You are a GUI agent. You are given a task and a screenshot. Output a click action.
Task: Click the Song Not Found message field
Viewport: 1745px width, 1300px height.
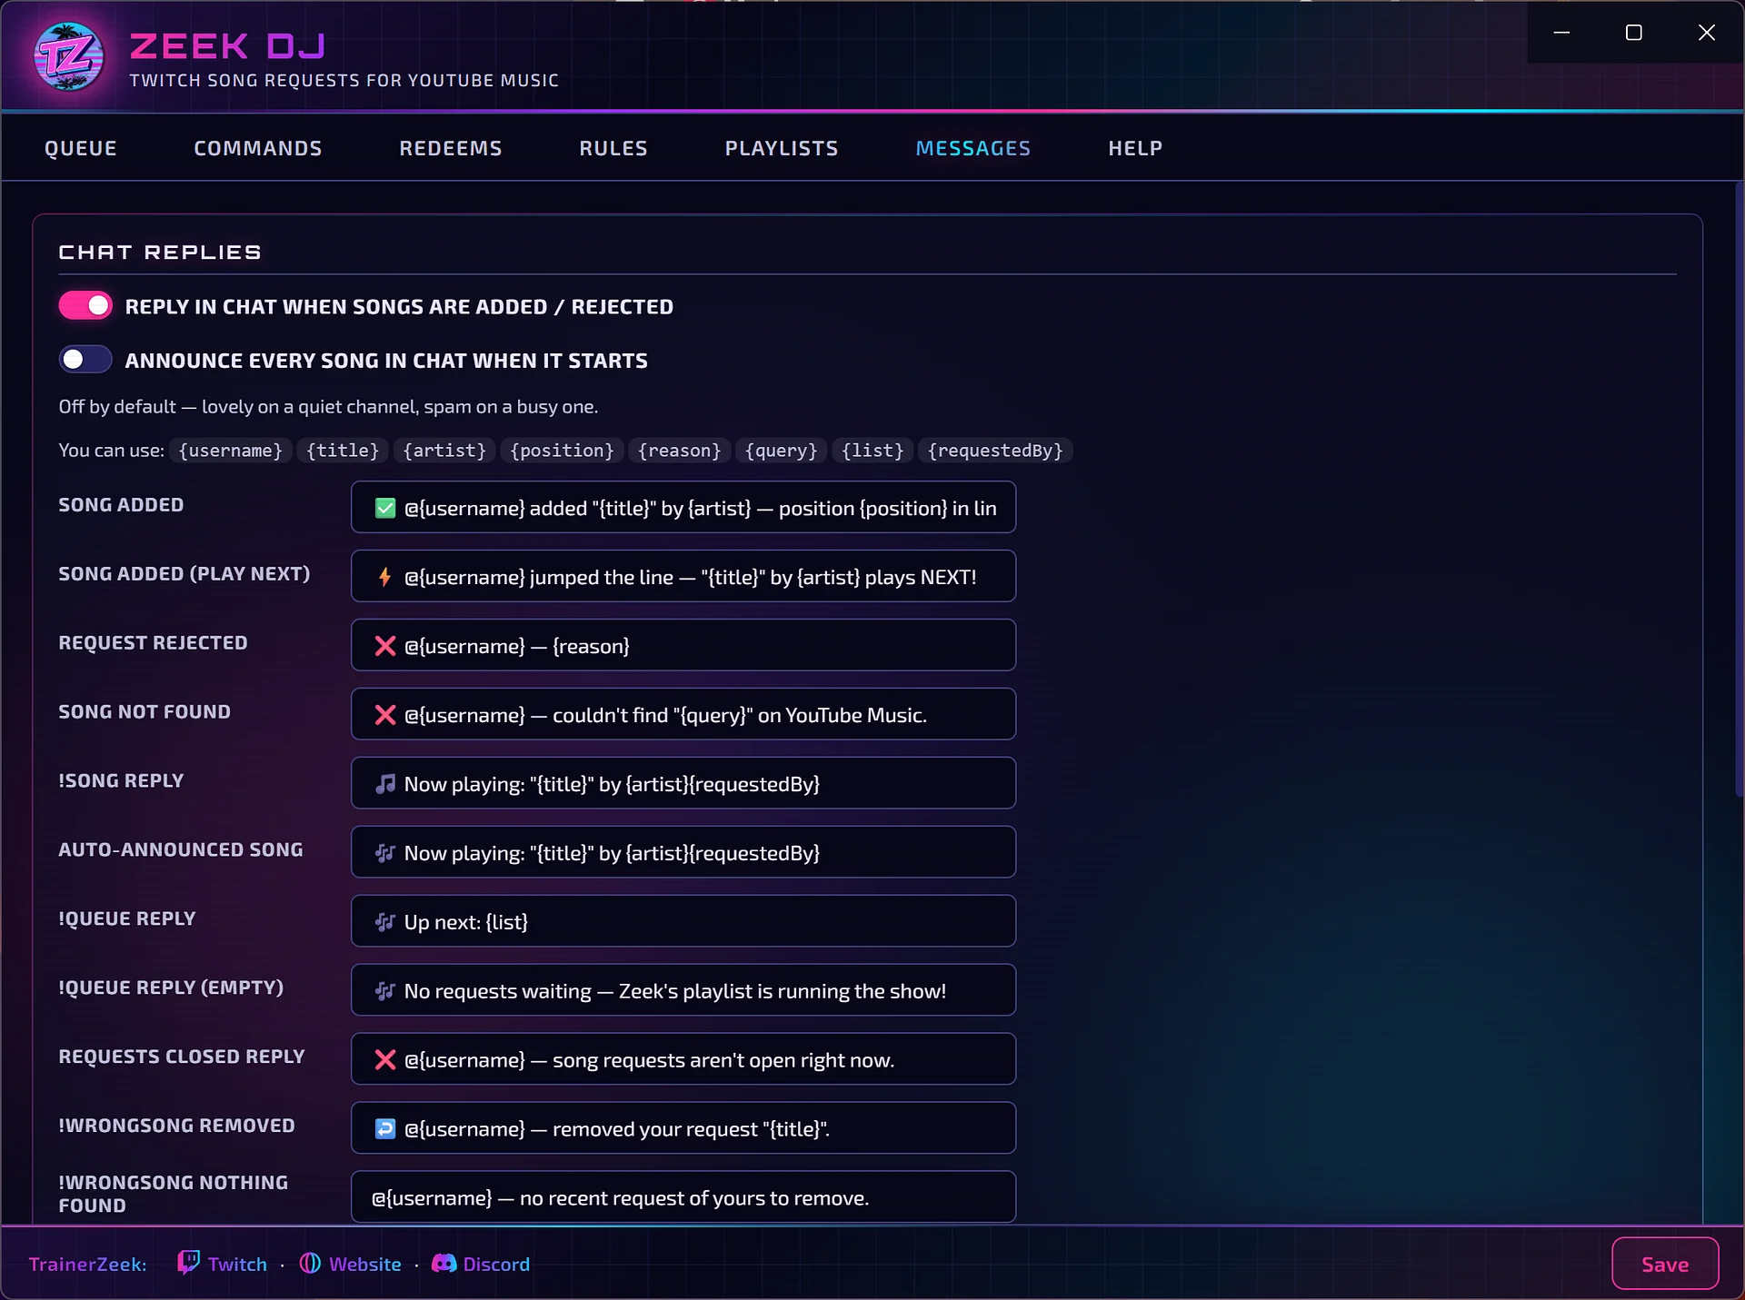(x=683, y=714)
